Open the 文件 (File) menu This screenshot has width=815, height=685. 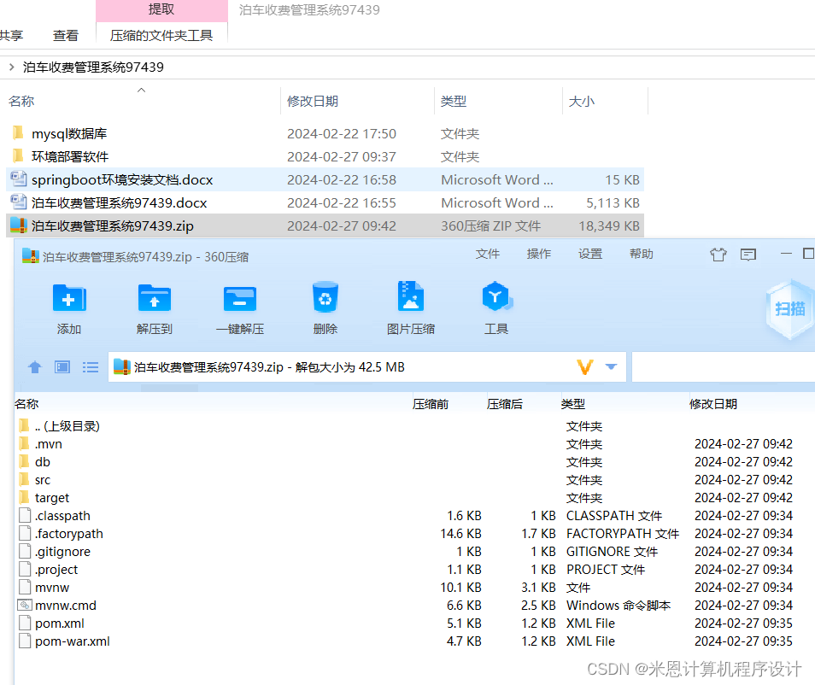pyautogui.click(x=488, y=254)
